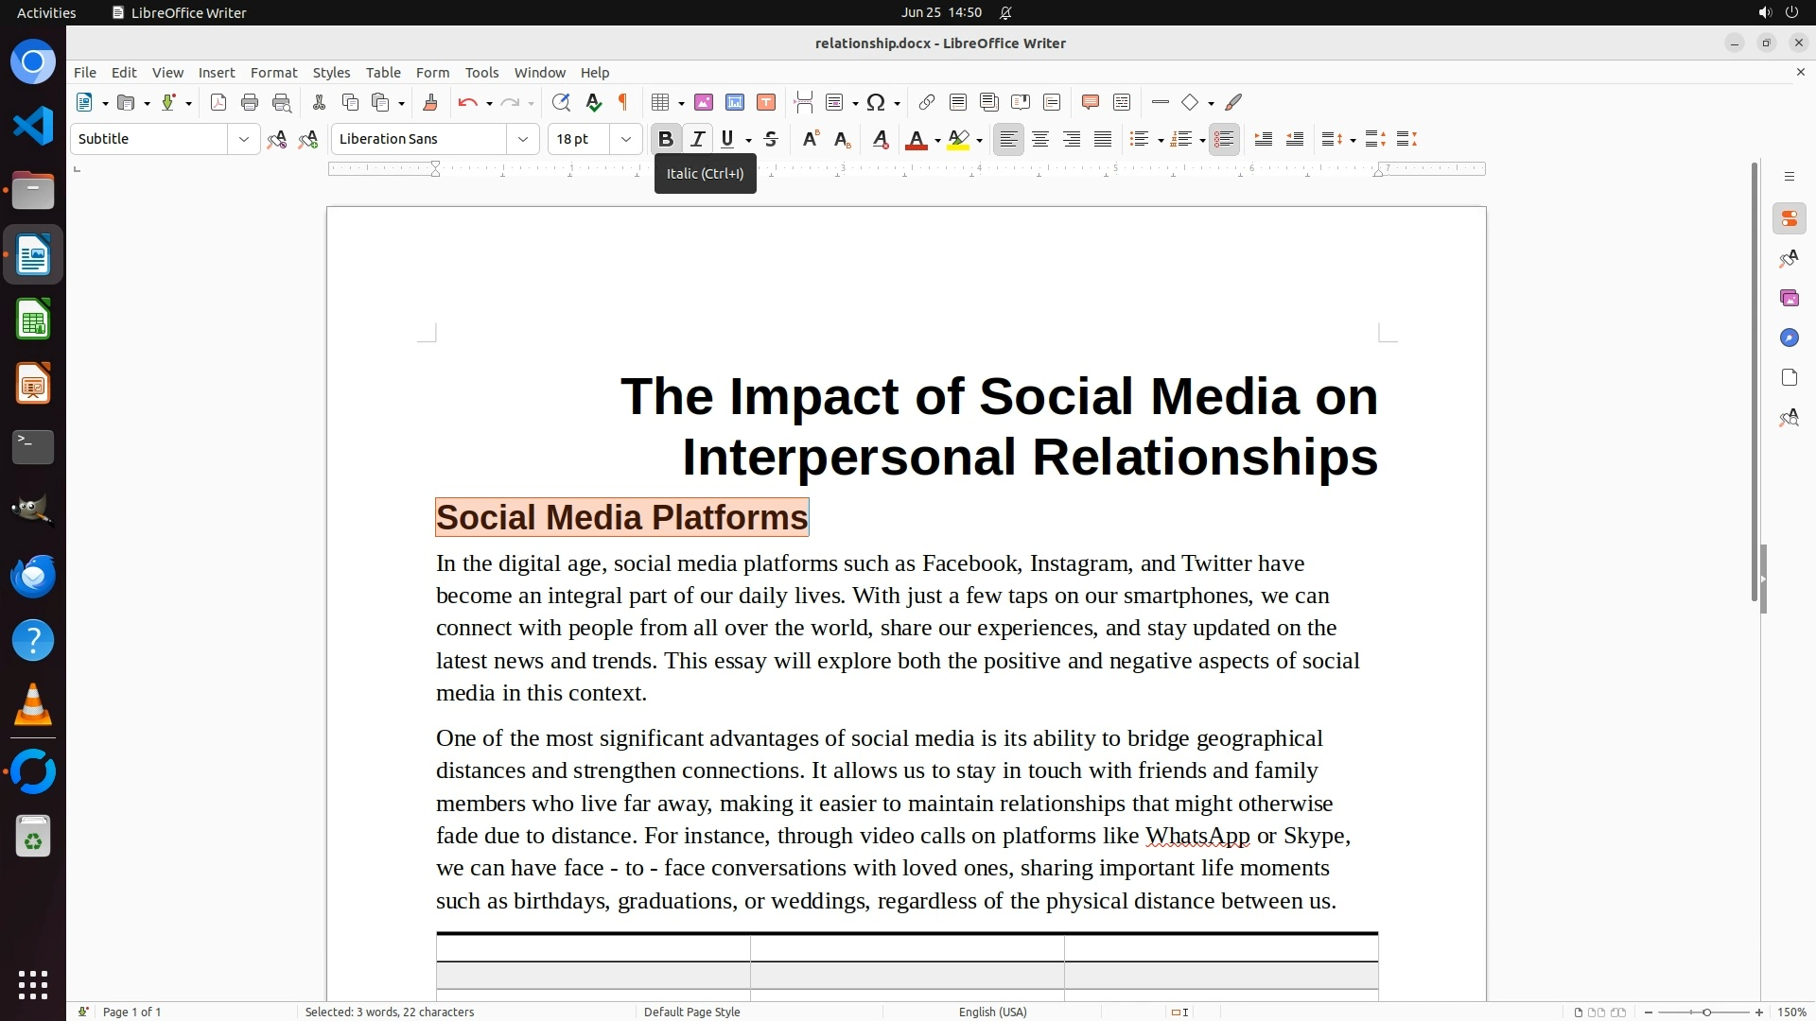Viewport: 1816px width, 1021px height.
Task: Insert a special character using the omega icon
Action: 876,103
